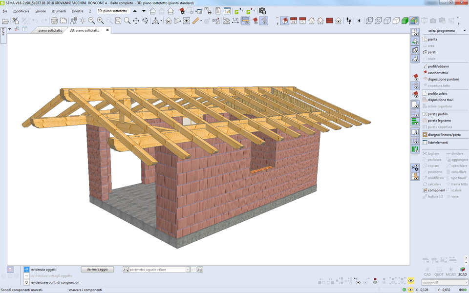Click the 'de-marcaggio' button
The image size is (469, 293).
tap(97, 270)
